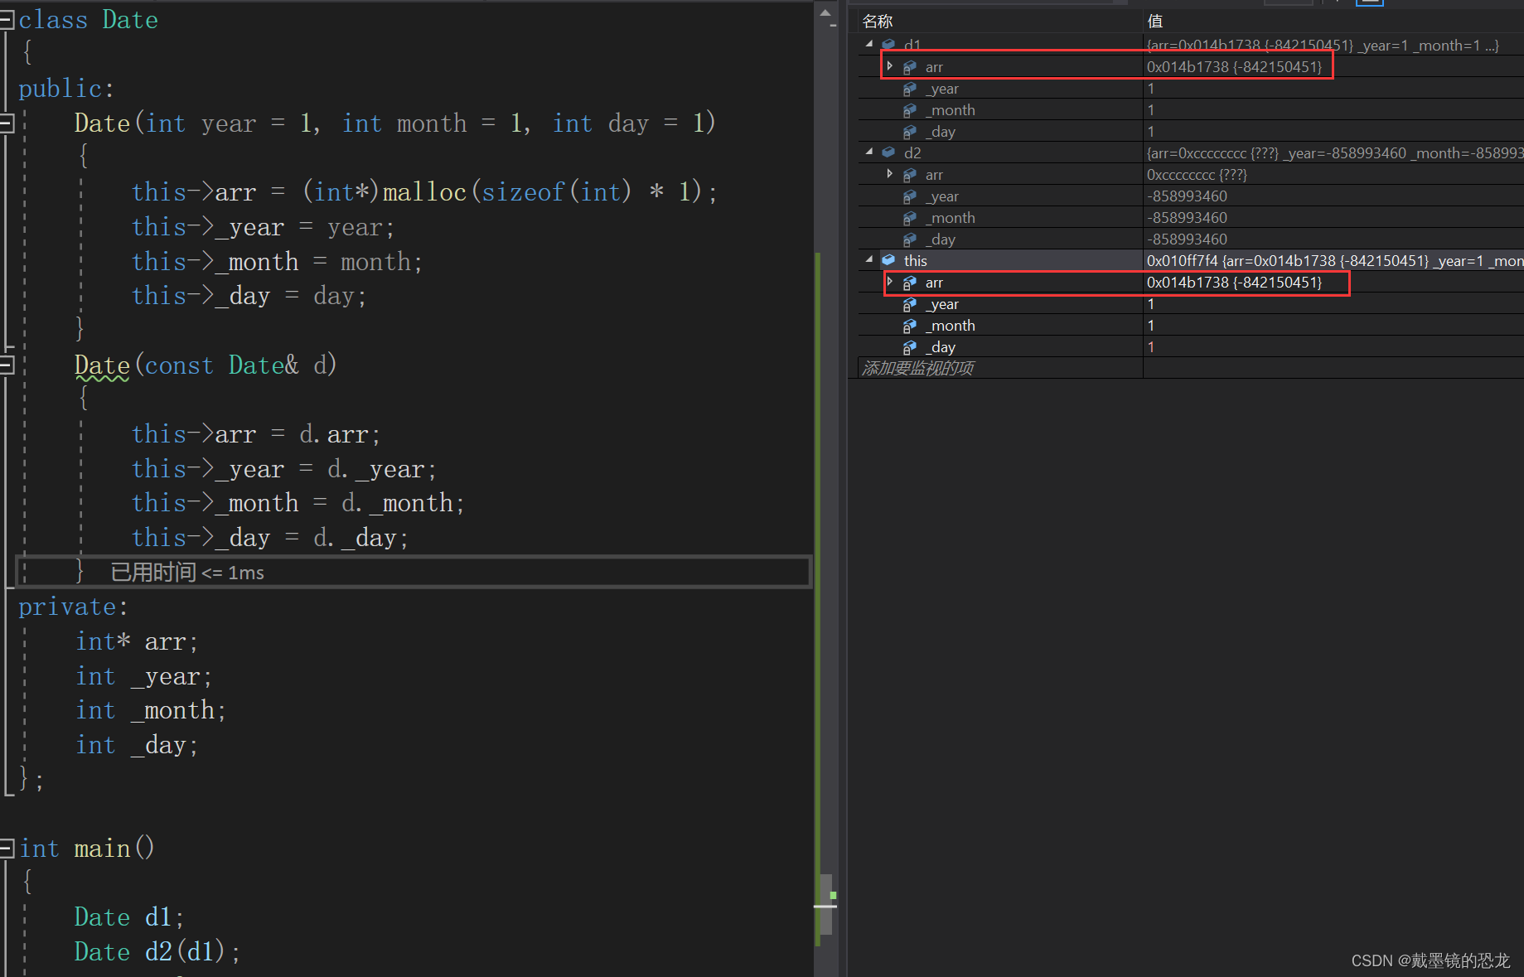Screen dimensions: 1524x977
Task: Click the 'private:' access specifier
Action: tap(73, 607)
